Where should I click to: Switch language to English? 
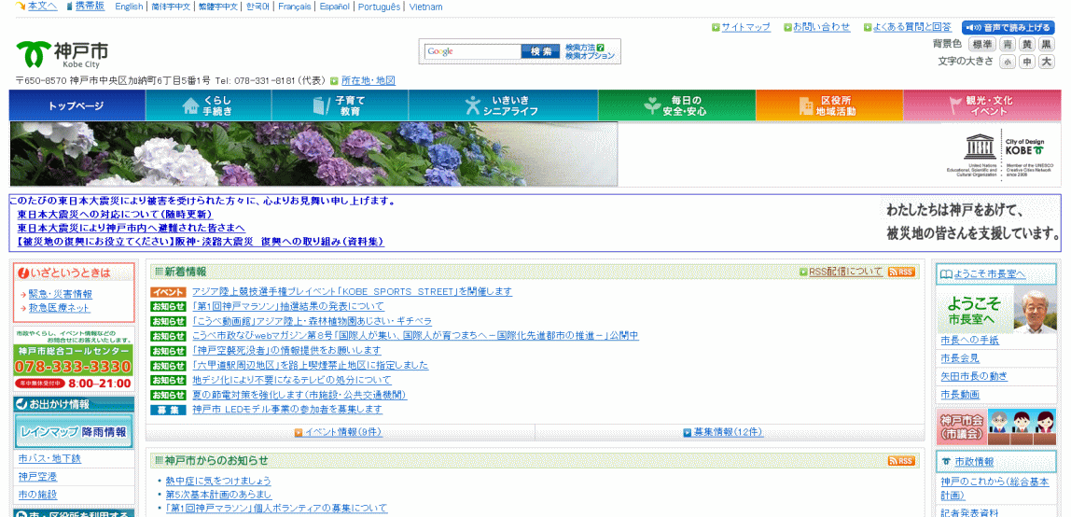pyautogui.click(x=129, y=7)
